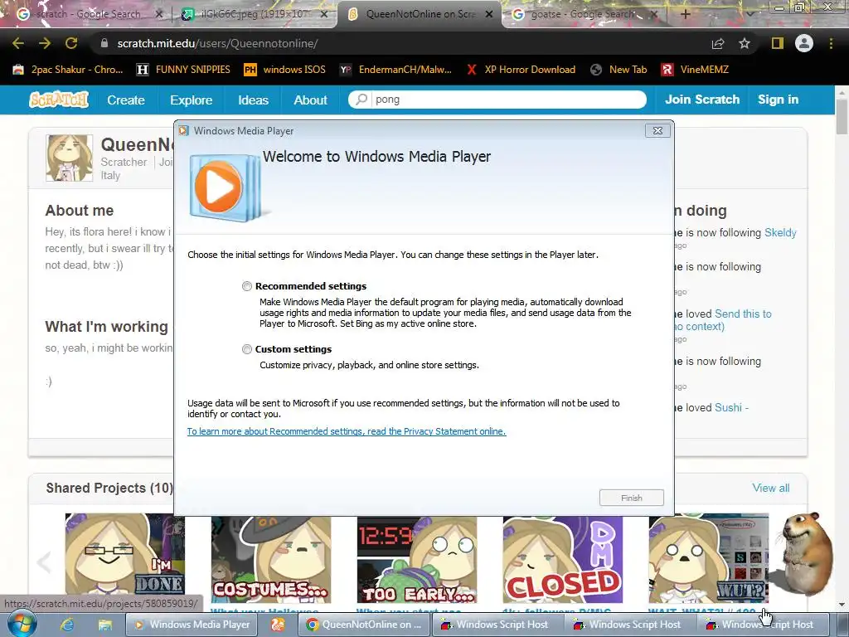Go back using the browser back arrow
This screenshot has height=637, width=849.
pyautogui.click(x=18, y=43)
